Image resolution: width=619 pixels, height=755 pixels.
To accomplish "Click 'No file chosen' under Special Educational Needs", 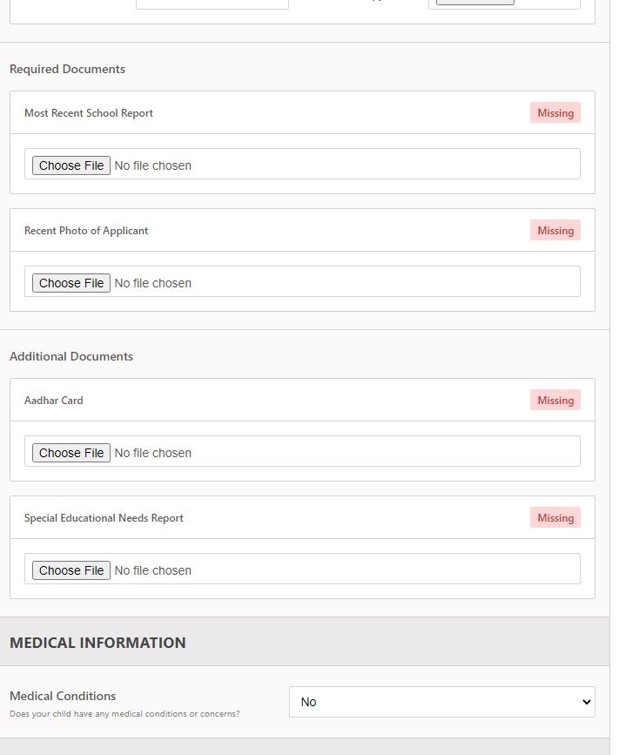I will (x=152, y=570).
